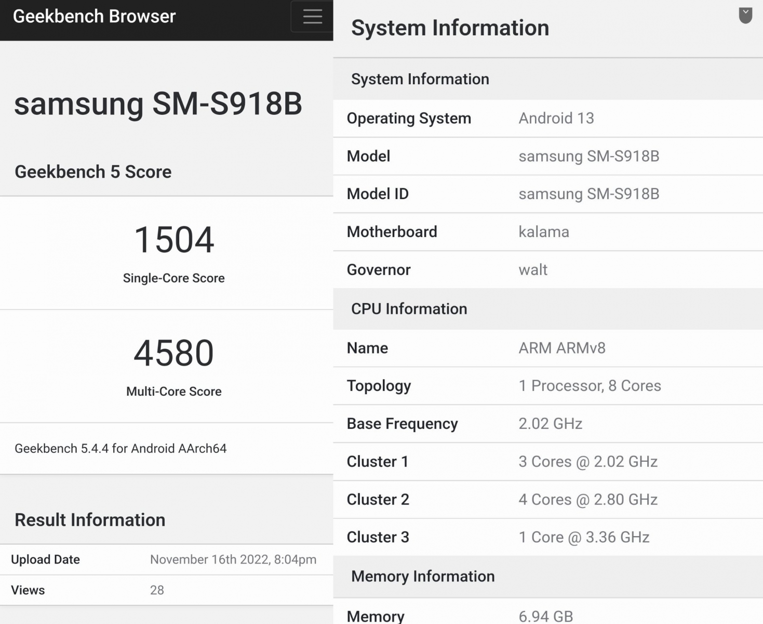Select the Base Frequency label
This screenshot has height=624, width=763.
[x=403, y=424]
